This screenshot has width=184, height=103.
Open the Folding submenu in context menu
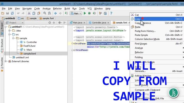[157, 57]
